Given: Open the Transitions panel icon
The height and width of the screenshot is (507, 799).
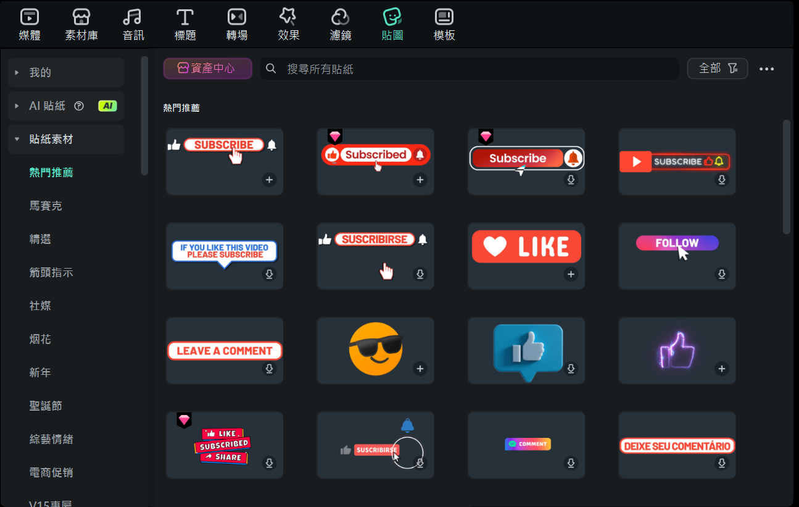Looking at the screenshot, I should pyautogui.click(x=237, y=17).
